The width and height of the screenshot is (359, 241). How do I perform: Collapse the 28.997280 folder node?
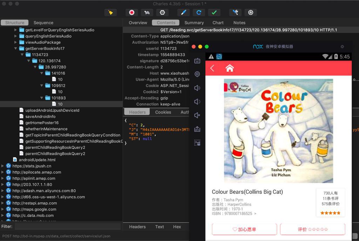tap(35, 67)
